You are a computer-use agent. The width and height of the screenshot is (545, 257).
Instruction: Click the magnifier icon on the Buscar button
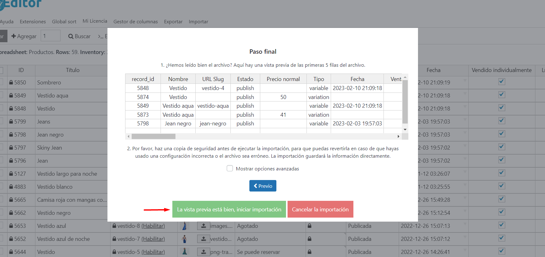[71, 36]
